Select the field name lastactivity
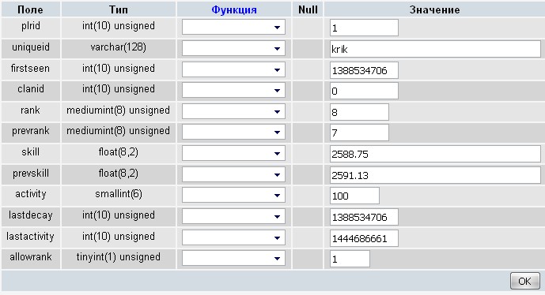Image resolution: width=545 pixels, height=295 pixels. (30, 237)
